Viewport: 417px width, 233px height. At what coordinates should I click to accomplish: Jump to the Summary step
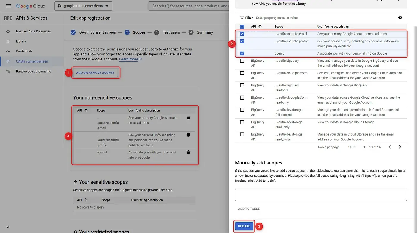201,32
